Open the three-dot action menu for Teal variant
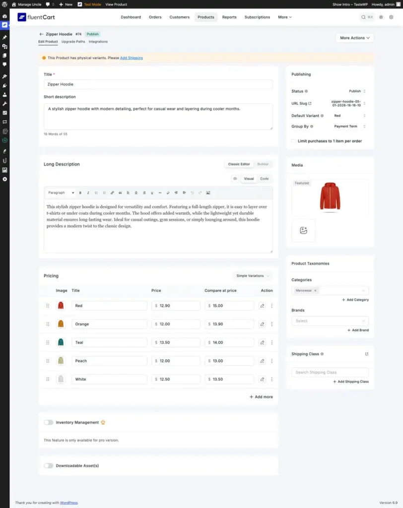The width and height of the screenshot is (403, 508). [x=271, y=342]
